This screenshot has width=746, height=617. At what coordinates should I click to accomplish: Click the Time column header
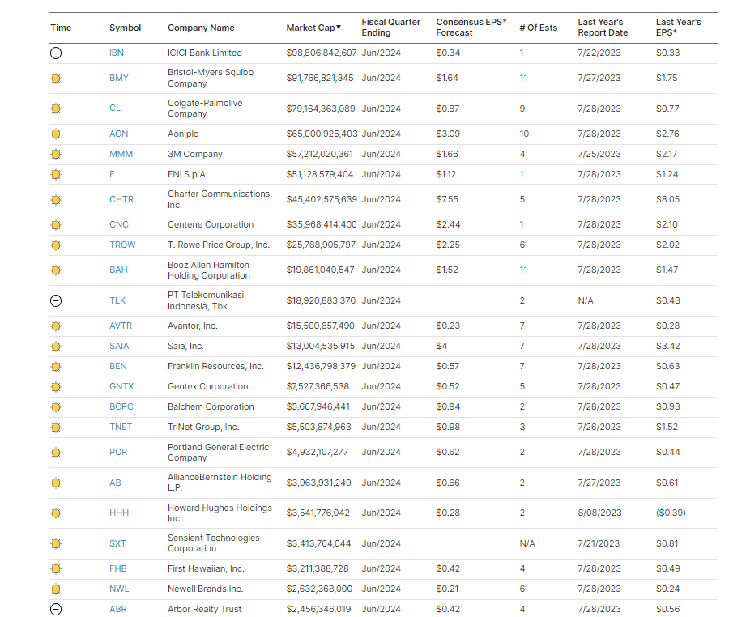tap(61, 28)
